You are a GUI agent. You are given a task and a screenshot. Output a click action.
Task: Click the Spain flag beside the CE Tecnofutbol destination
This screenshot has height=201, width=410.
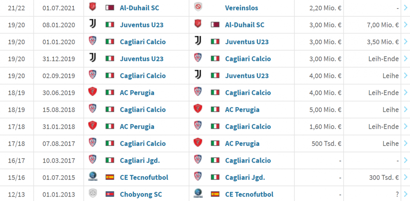(x=215, y=194)
